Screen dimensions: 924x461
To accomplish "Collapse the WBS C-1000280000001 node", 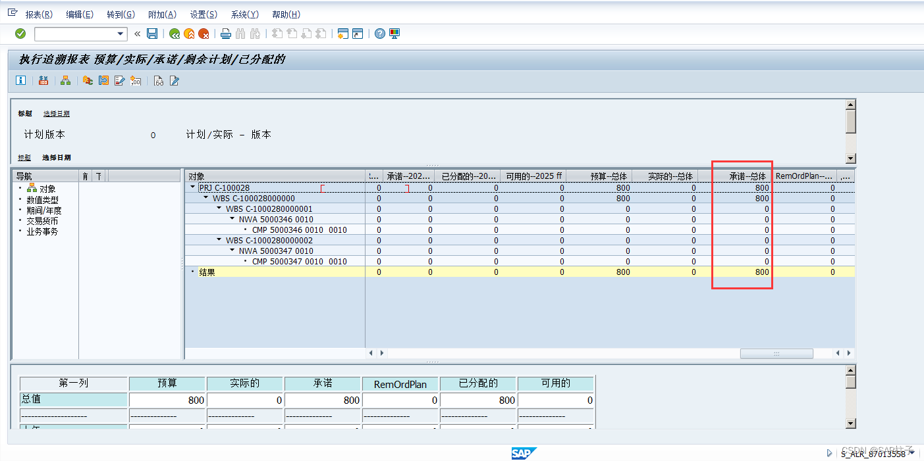I will [219, 208].
